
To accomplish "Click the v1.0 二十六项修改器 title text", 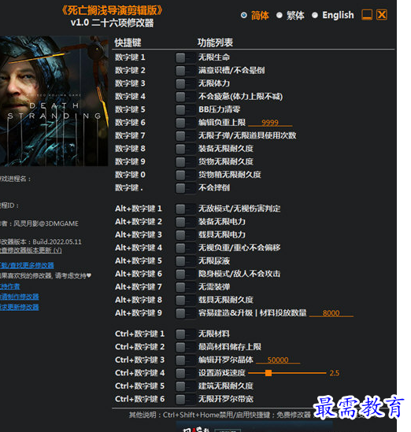I will click(112, 23).
